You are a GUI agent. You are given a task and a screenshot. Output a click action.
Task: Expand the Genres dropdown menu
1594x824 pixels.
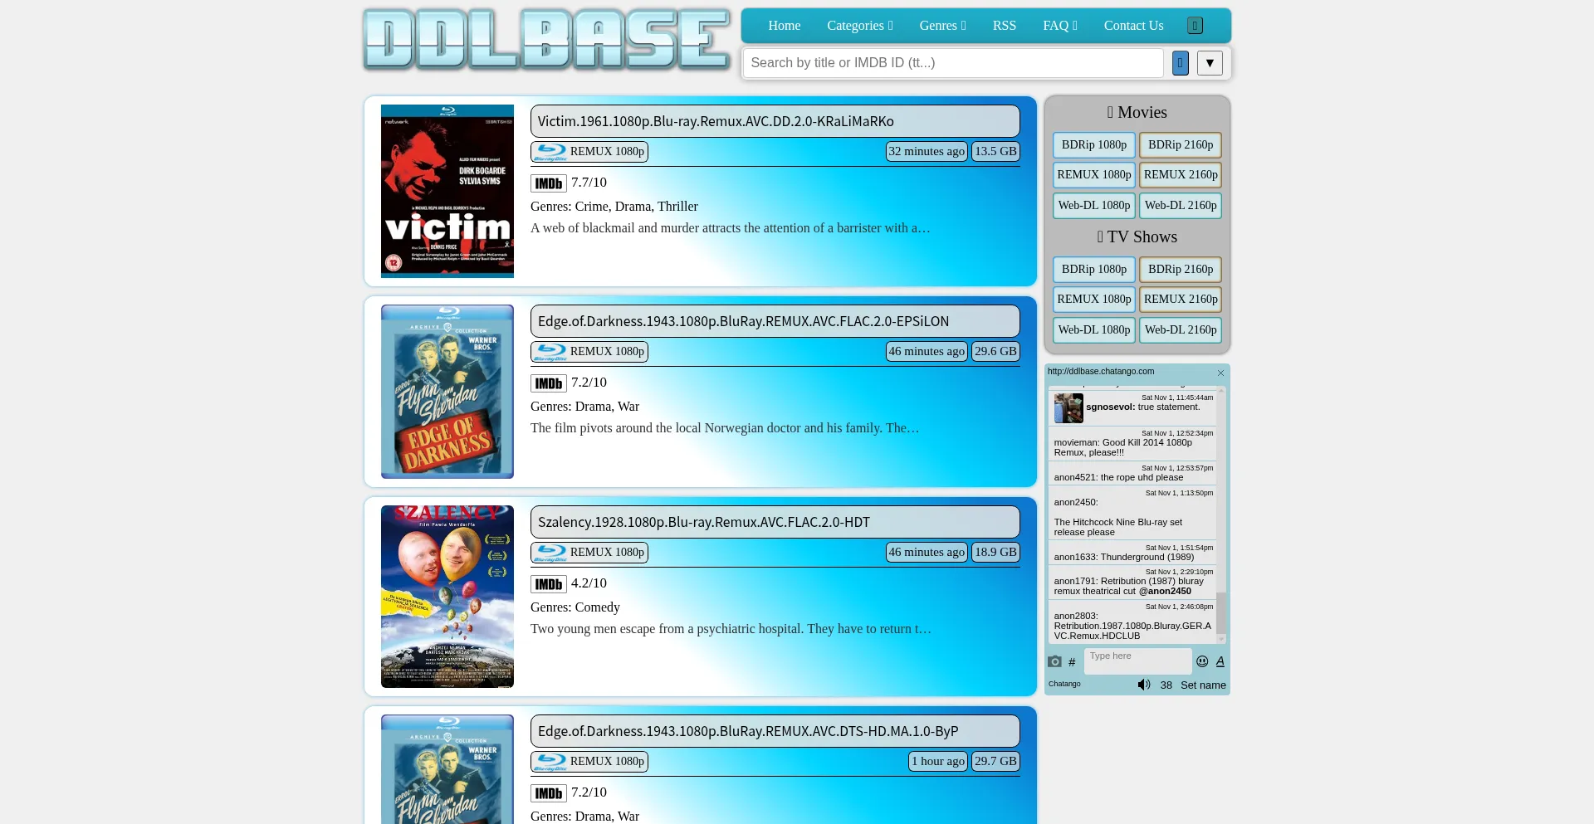tap(942, 26)
